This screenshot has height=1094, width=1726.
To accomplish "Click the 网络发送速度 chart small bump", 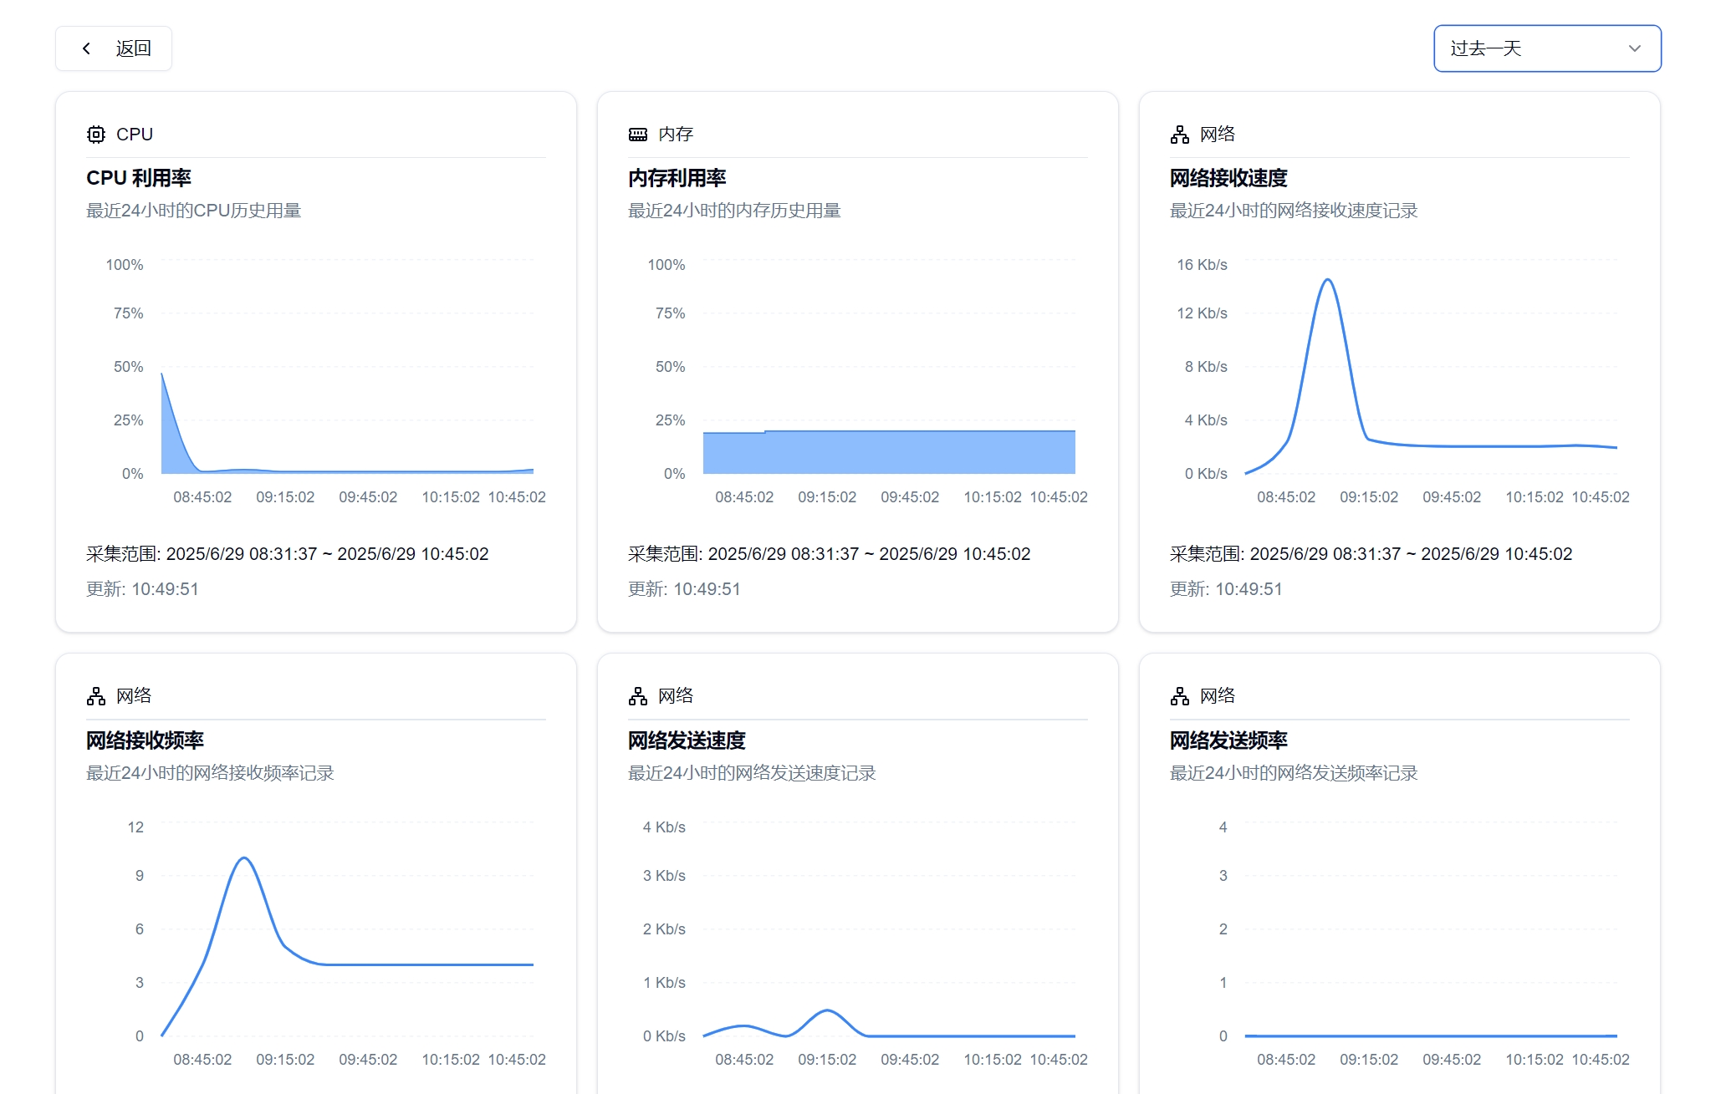I will pyautogui.click(x=827, y=1011).
